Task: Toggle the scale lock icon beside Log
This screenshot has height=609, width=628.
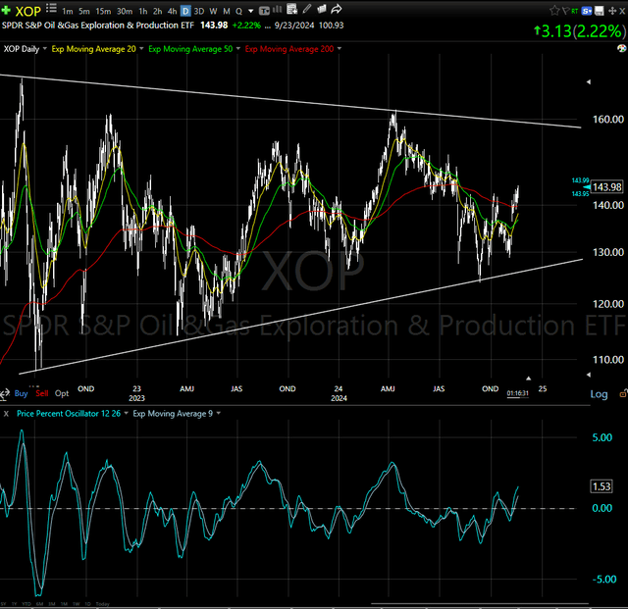Action: (623, 394)
